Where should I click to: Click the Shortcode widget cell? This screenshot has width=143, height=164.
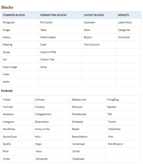[x=129, y=37]
